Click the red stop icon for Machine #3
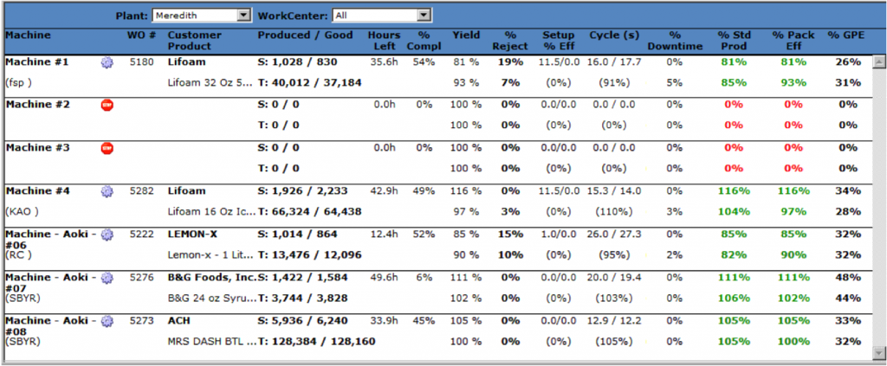 click(107, 148)
